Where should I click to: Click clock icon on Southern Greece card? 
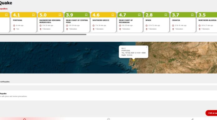94,26
